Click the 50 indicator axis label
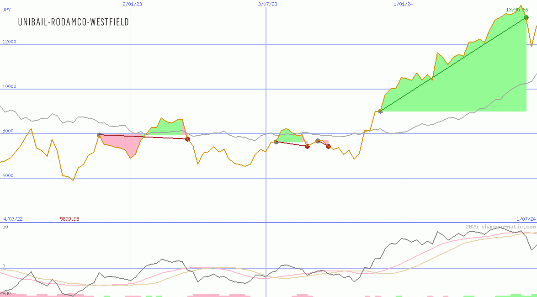 pyautogui.click(x=5, y=227)
